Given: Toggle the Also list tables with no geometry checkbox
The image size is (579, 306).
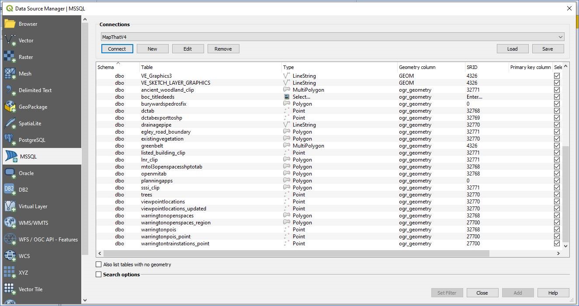Looking at the screenshot, I should pos(99,265).
